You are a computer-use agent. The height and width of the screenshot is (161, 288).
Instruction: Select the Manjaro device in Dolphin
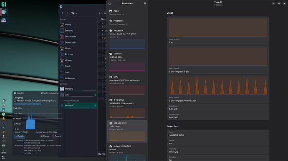[78, 89]
